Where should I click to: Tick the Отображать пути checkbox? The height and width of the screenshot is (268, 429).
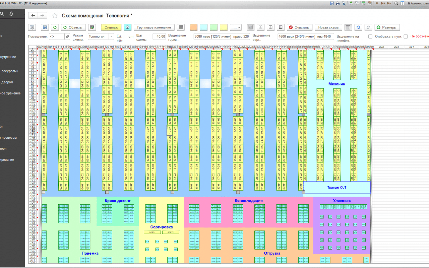[x=406, y=37]
